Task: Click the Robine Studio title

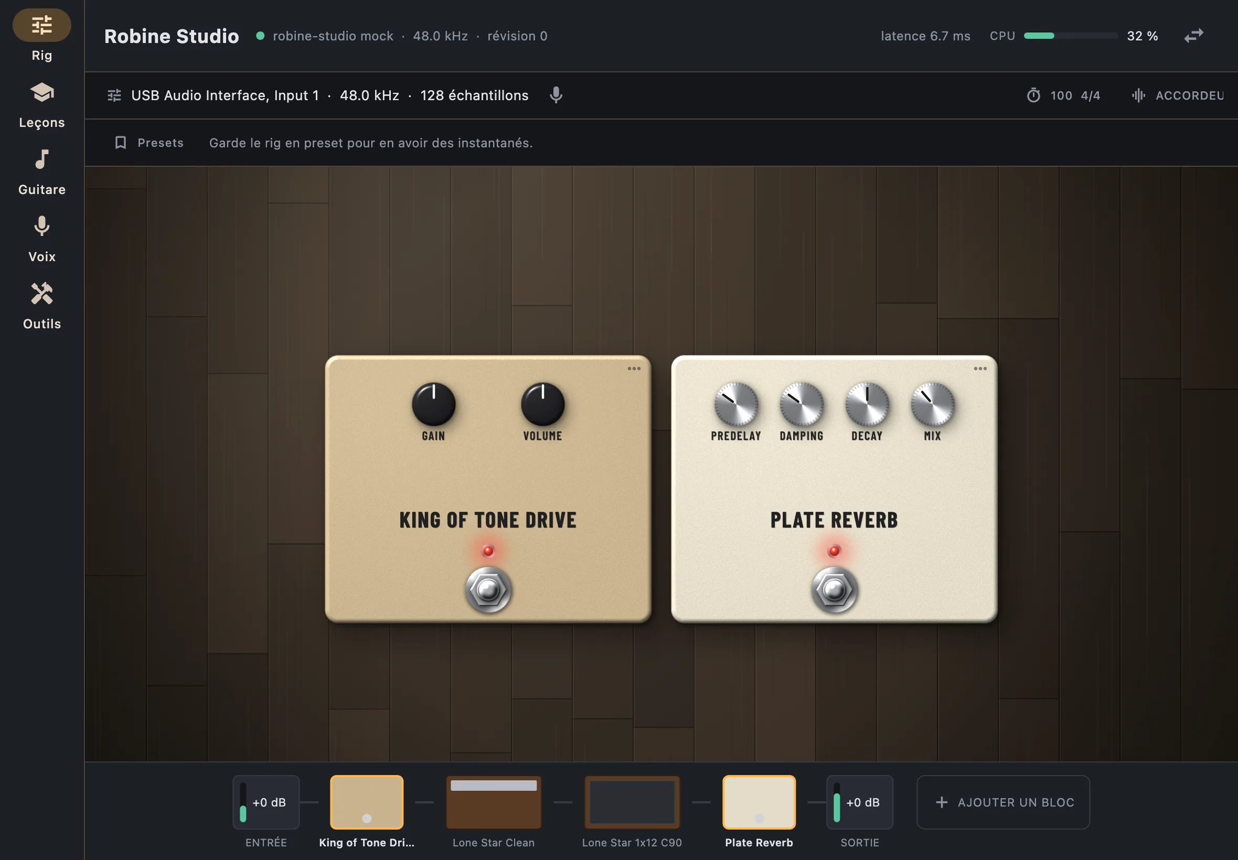Action: click(172, 36)
